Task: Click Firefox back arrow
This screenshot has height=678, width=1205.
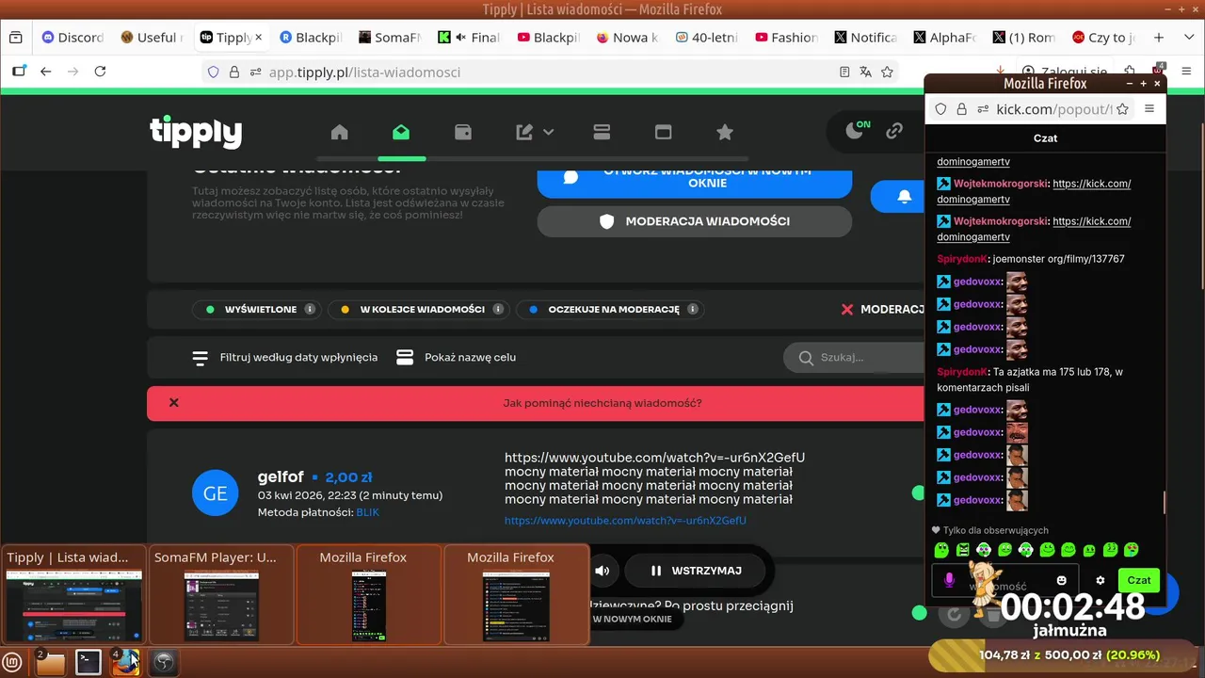Action: [45, 72]
